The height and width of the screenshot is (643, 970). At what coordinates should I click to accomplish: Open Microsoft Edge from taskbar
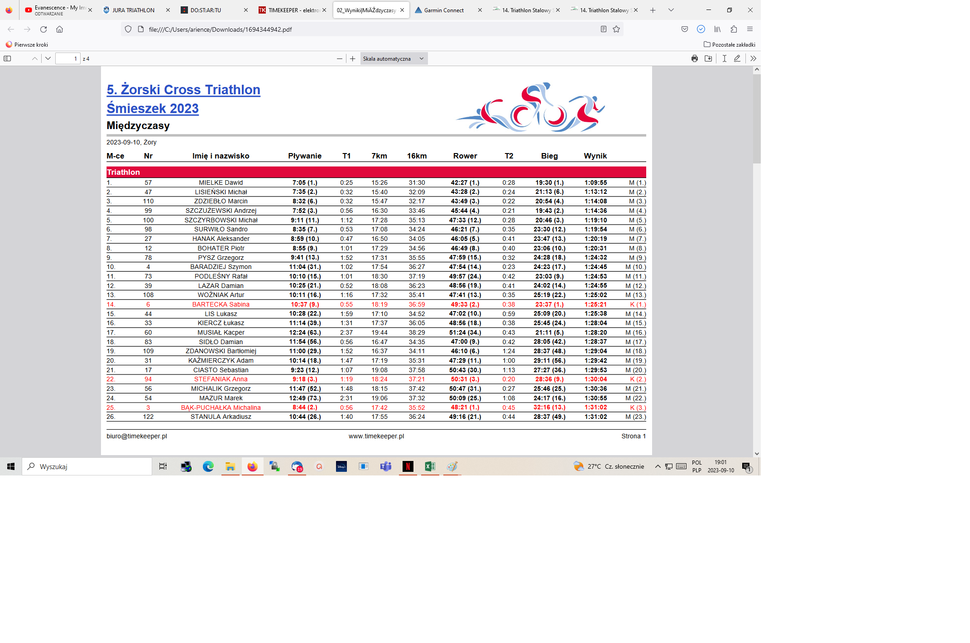coord(208,466)
